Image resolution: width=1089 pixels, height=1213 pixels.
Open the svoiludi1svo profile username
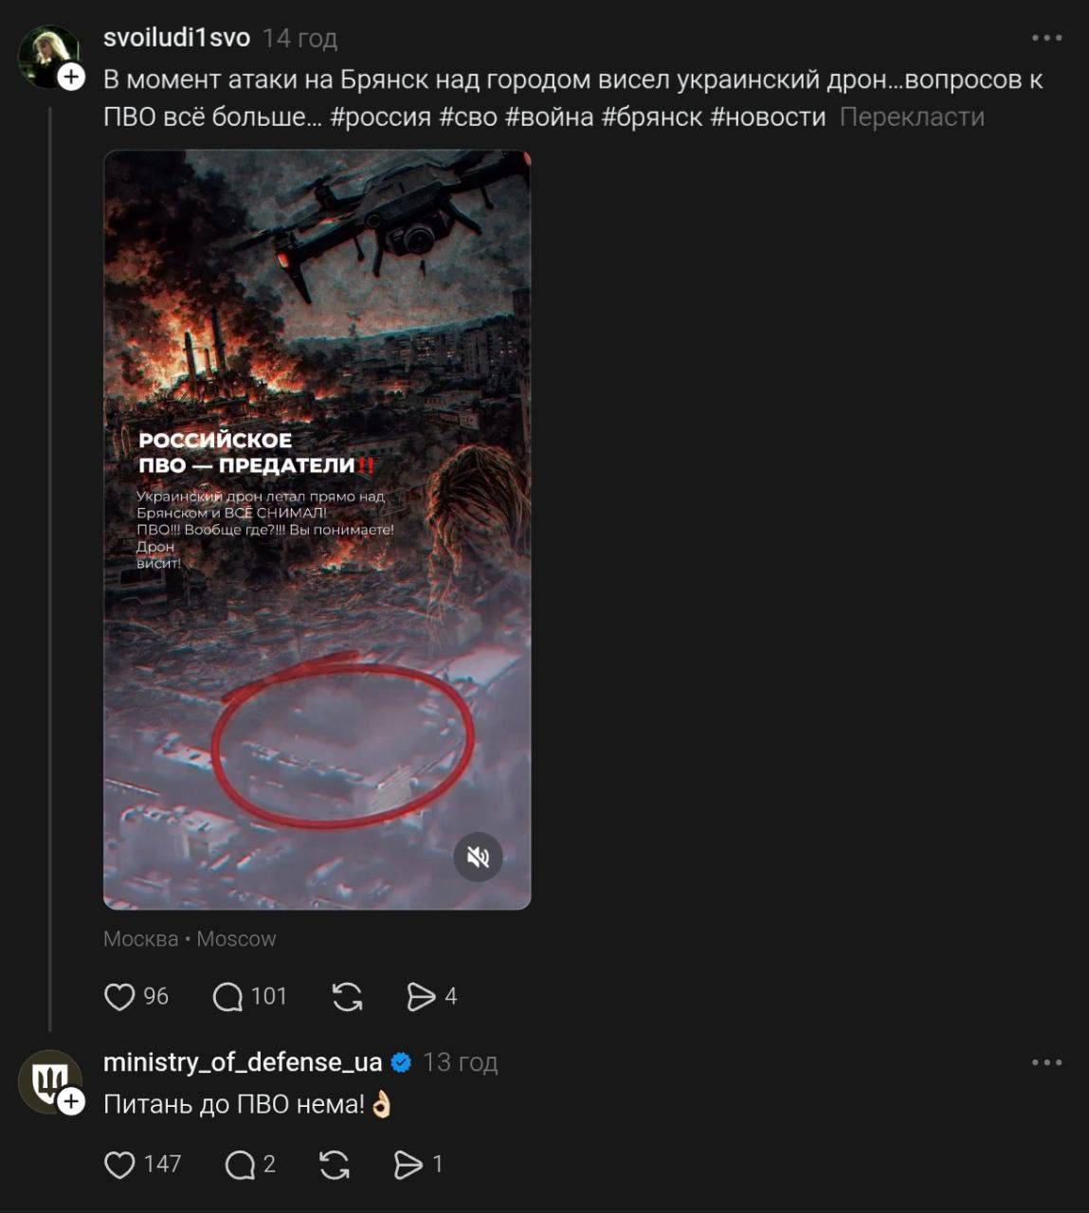pyautogui.click(x=176, y=38)
